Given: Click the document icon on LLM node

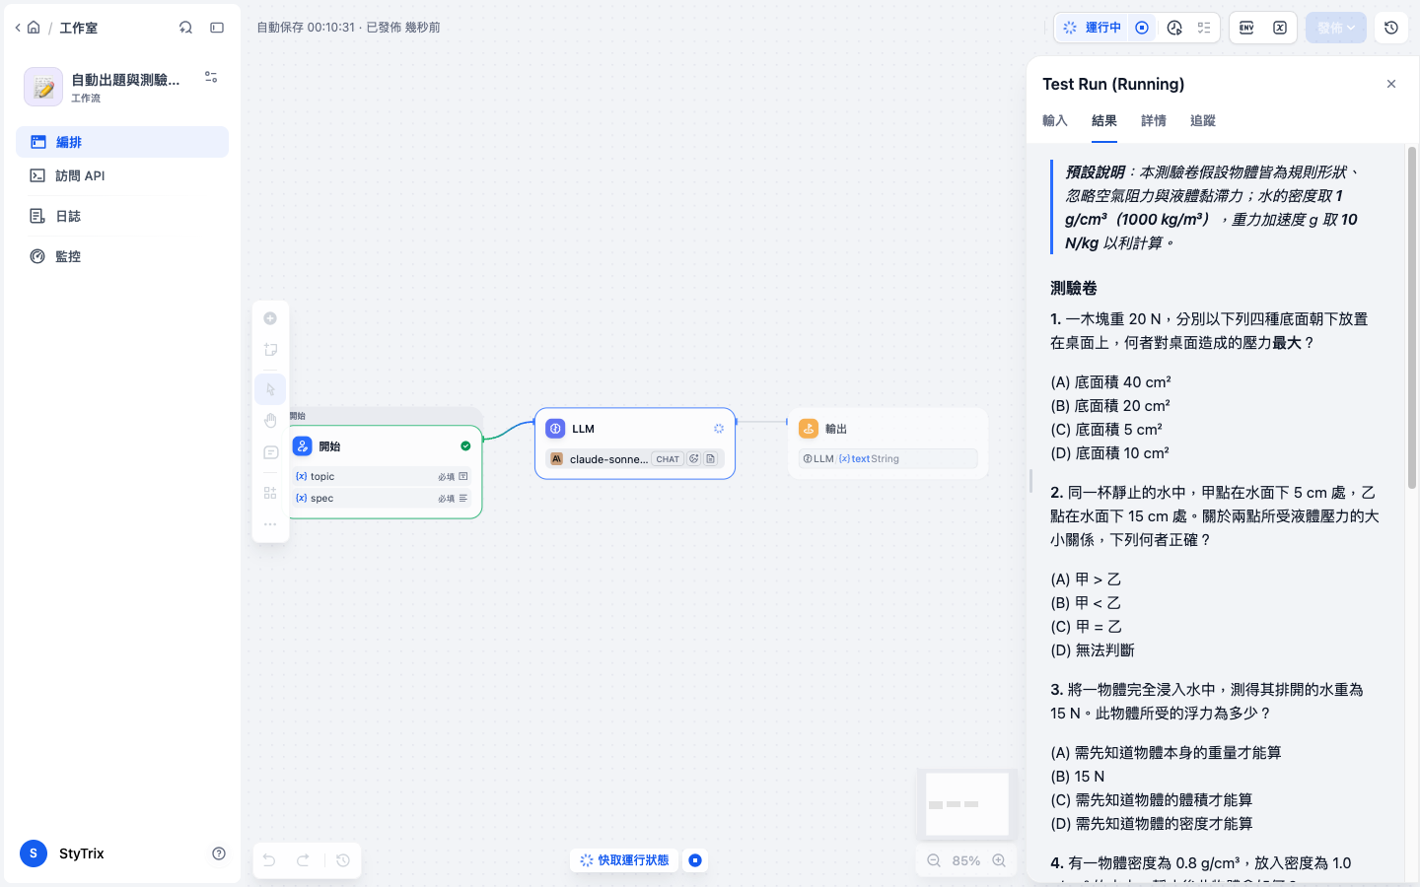Looking at the screenshot, I should (x=710, y=459).
